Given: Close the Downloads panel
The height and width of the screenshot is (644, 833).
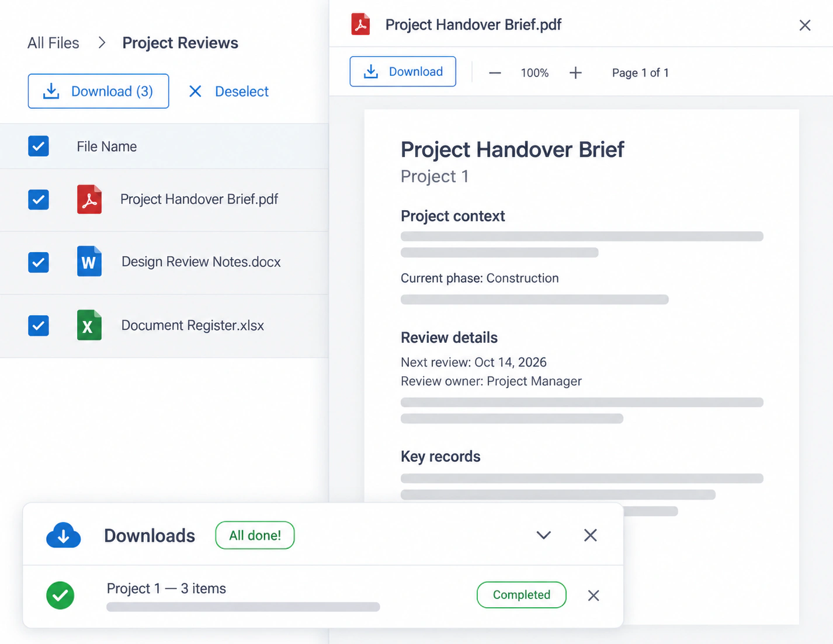Looking at the screenshot, I should tap(591, 535).
